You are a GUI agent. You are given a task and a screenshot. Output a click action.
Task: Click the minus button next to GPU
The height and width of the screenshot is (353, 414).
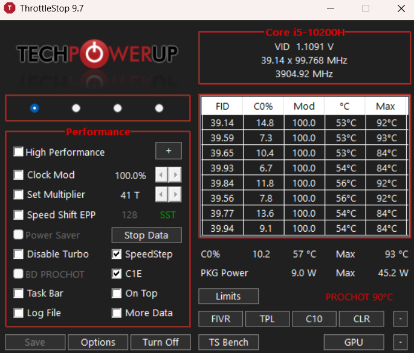pyautogui.click(x=400, y=342)
